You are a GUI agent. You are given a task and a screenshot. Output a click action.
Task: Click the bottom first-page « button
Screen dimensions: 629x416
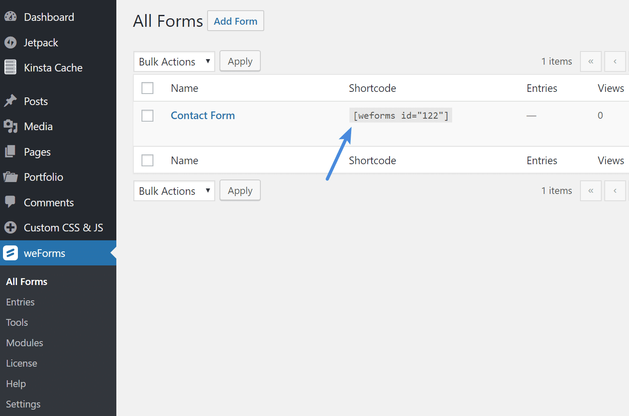tap(591, 191)
